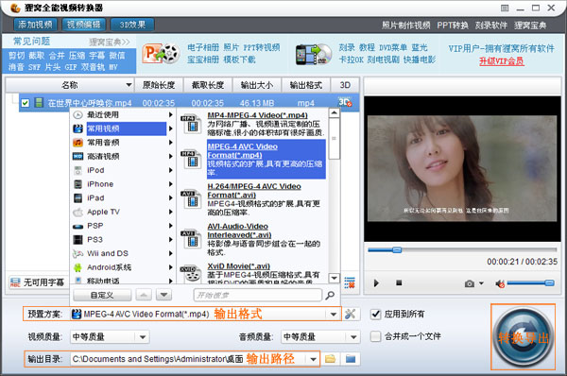Click the PSP console icon
This screenshot has height=376, width=567.
pos(77,227)
